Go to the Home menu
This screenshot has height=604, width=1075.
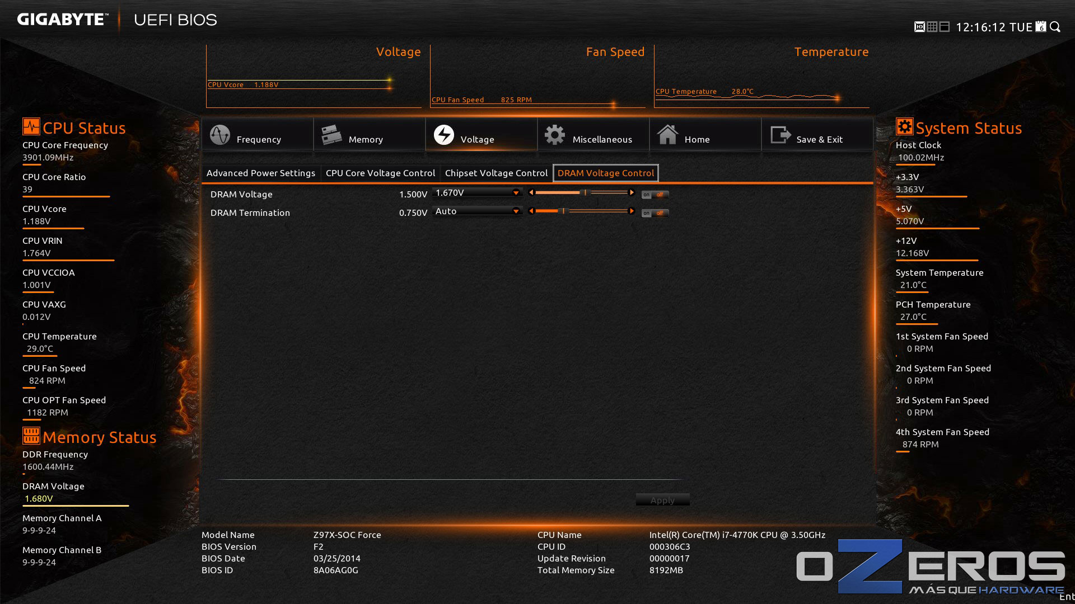(705, 134)
